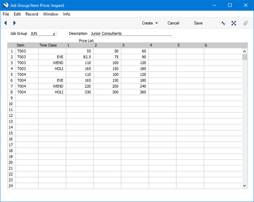
Task: Open the Record menu
Action: pyautogui.click(x=32, y=14)
